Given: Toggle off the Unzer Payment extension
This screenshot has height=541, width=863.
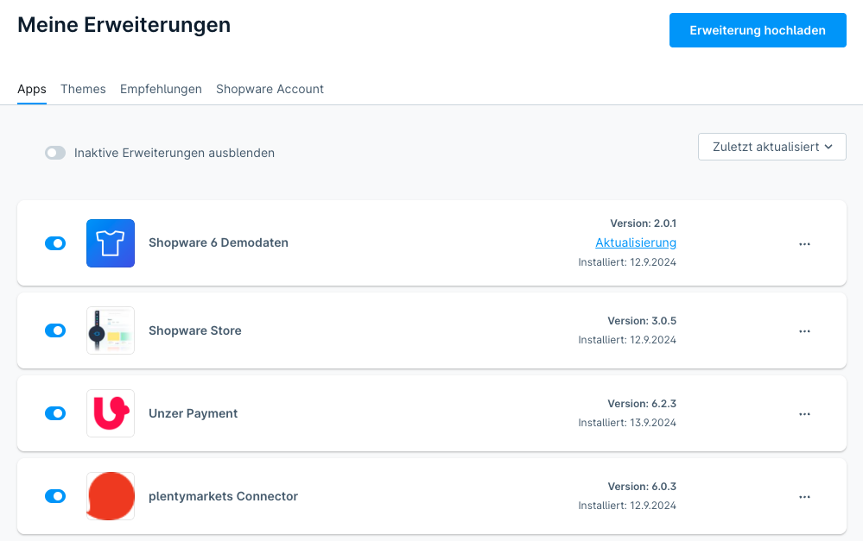Looking at the screenshot, I should point(55,413).
